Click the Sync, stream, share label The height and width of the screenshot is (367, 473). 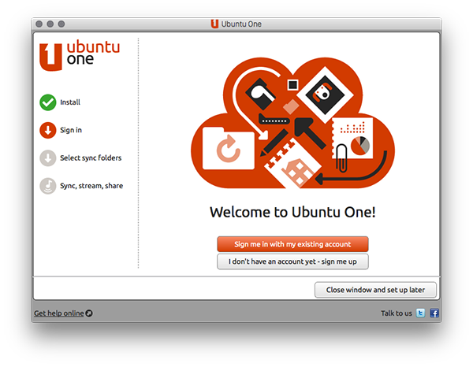click(x=91, y=186)
